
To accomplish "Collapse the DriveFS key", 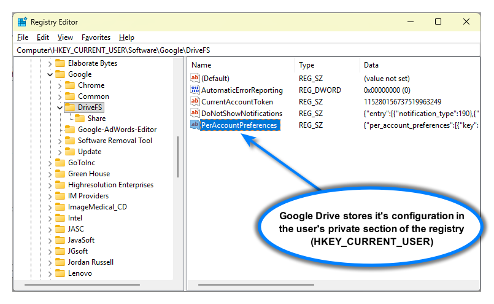I will [x=60, y=107].
